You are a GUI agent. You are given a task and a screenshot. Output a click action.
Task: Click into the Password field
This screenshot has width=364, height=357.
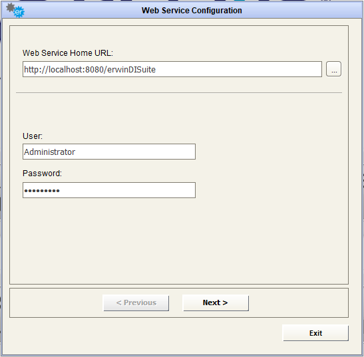[109, 190]
